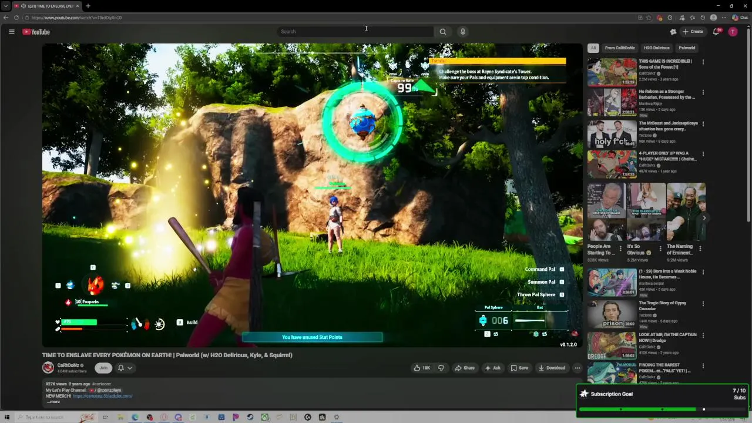The width and height of the screenshot is (752, 423).
Task: Click the Ask button
Action: coord(492,368)
